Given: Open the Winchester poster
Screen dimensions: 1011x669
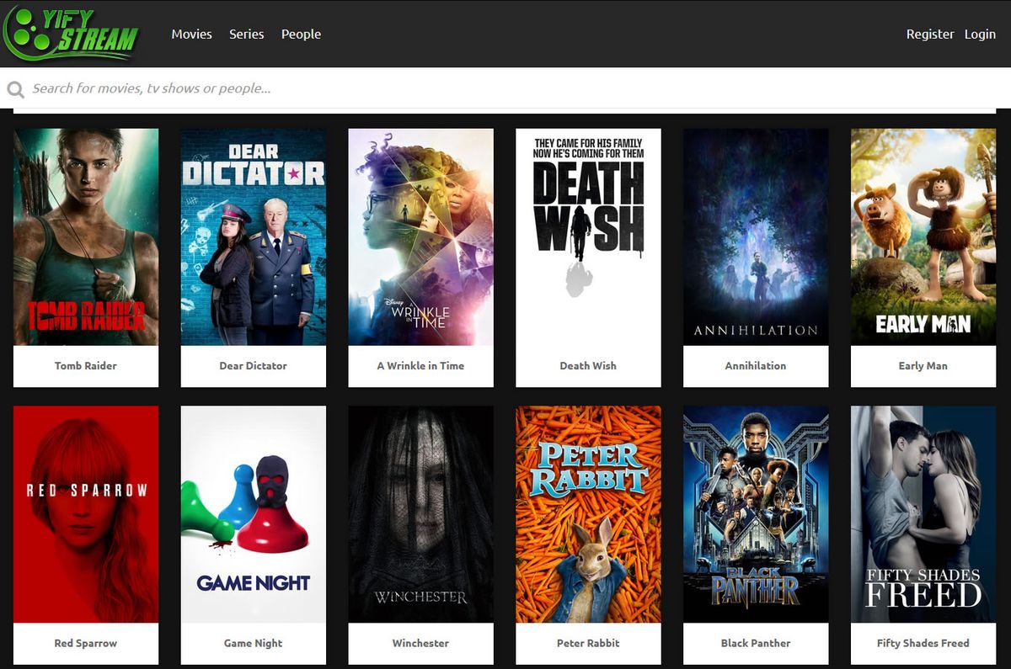Looking at the screenshot, I should pyautogui.click(x=420, y=514).
